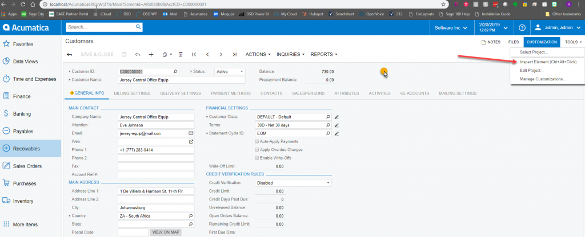Switch to BILLING SETTINGS tab

(x=132, y=93)
